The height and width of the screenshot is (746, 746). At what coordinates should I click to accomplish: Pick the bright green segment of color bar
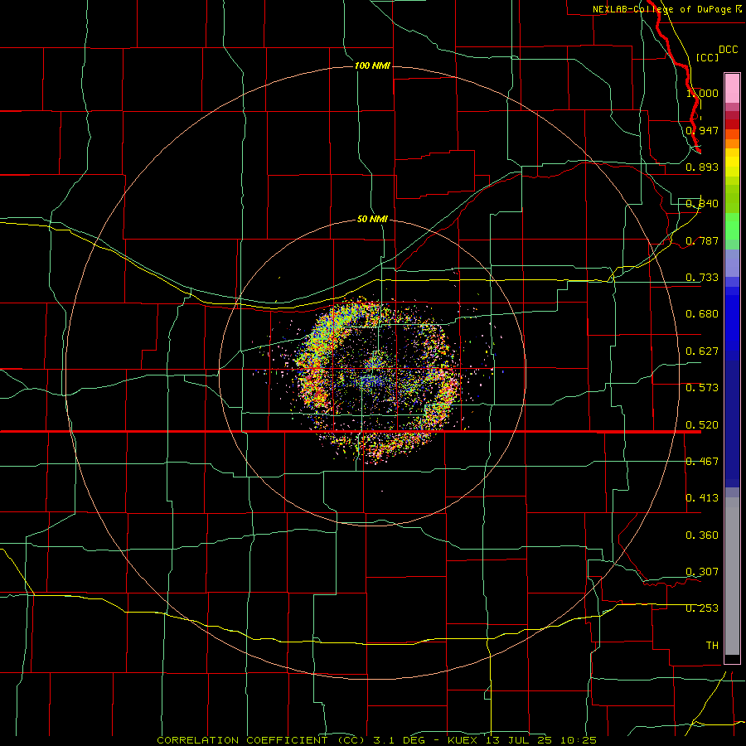point(732,226)
